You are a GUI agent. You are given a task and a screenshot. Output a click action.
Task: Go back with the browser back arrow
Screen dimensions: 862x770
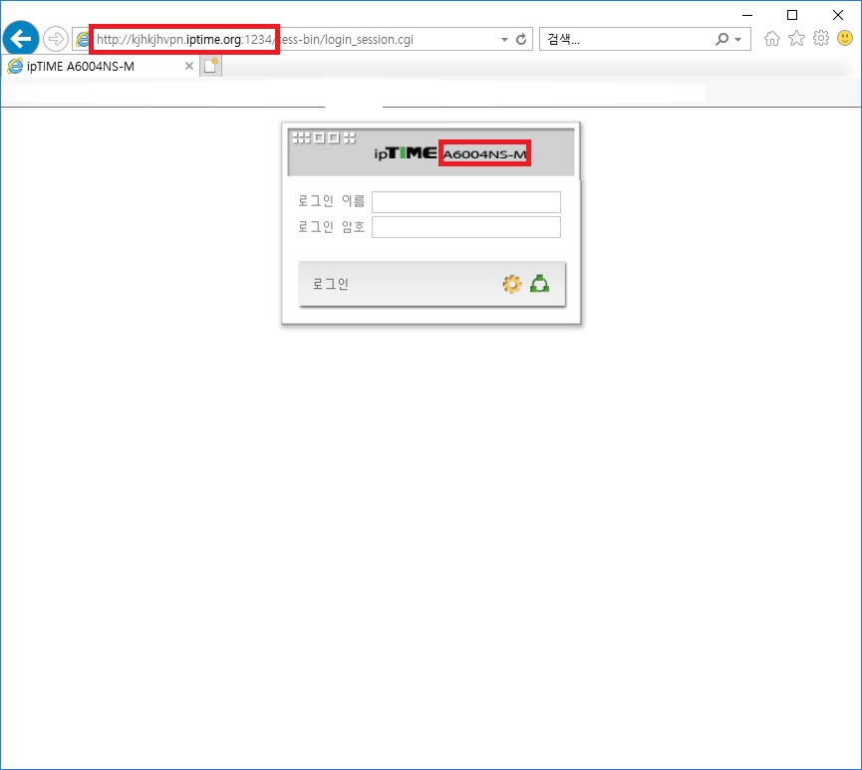[x=21, y=39]
